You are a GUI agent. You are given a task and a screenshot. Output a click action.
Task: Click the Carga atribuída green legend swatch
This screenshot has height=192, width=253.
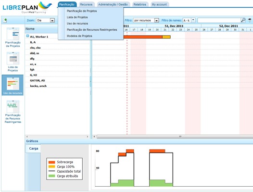tap(52, 176)
